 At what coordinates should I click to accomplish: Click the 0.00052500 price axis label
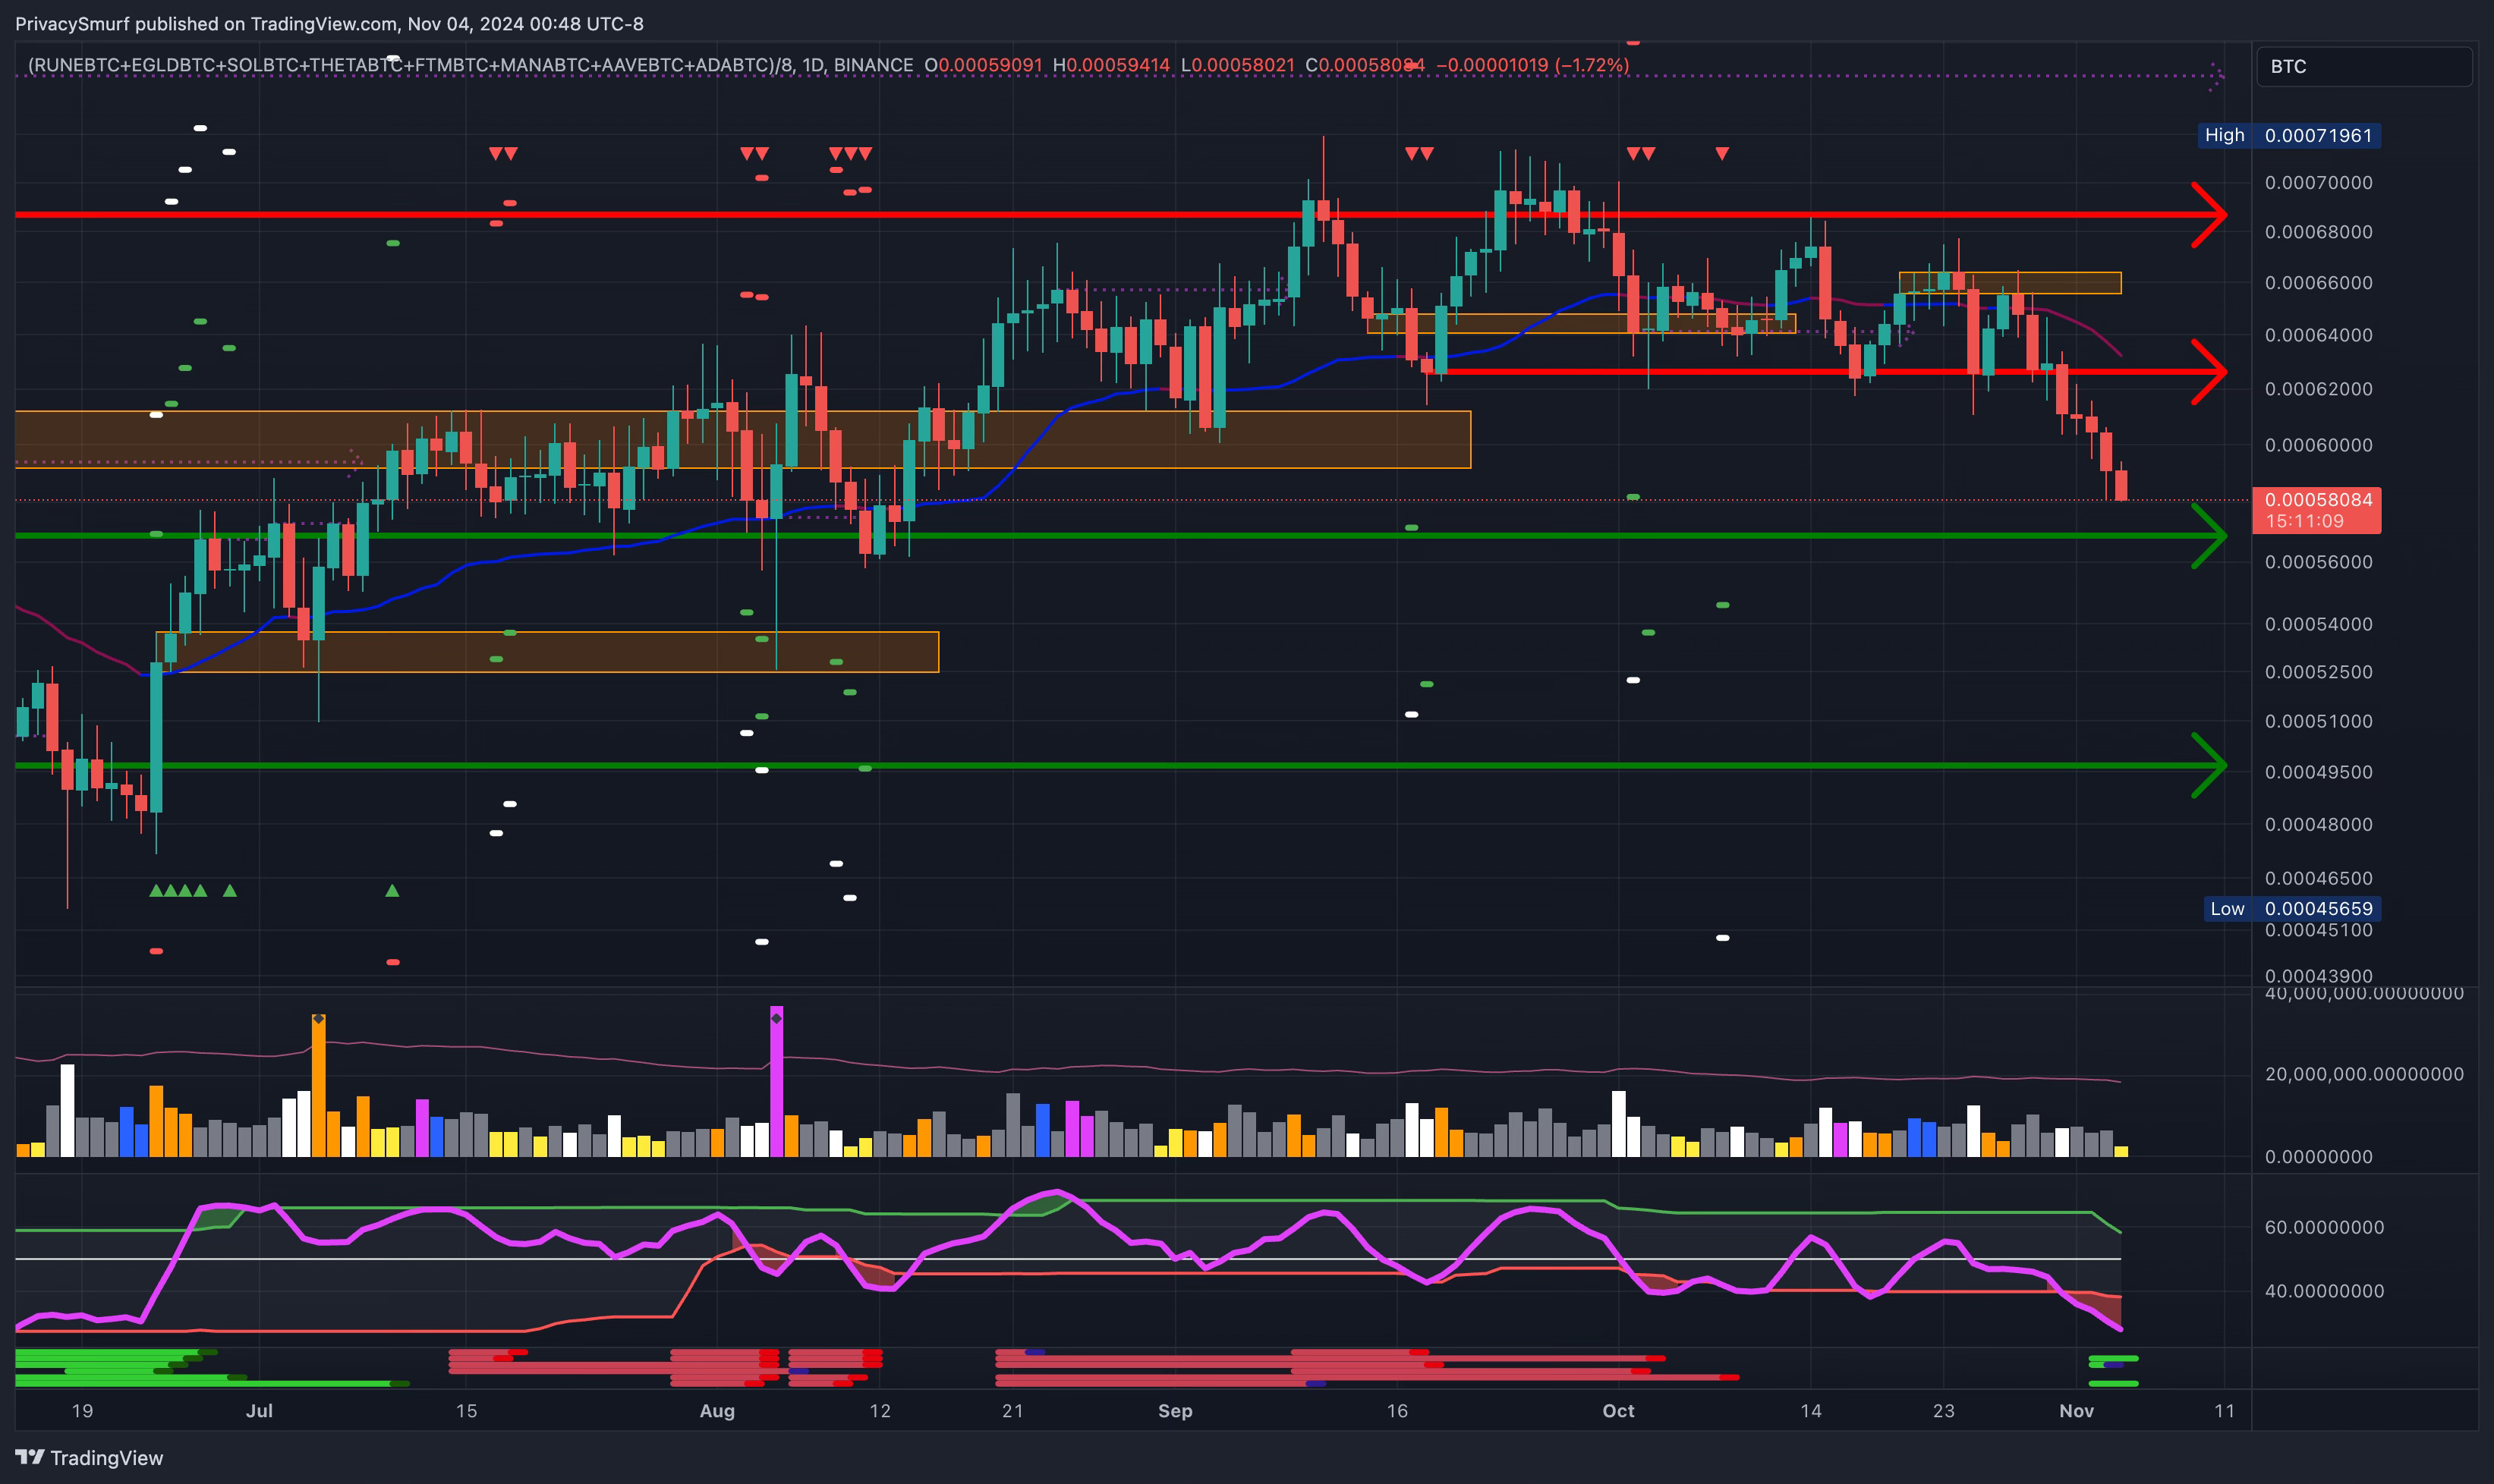point(2318,672)
